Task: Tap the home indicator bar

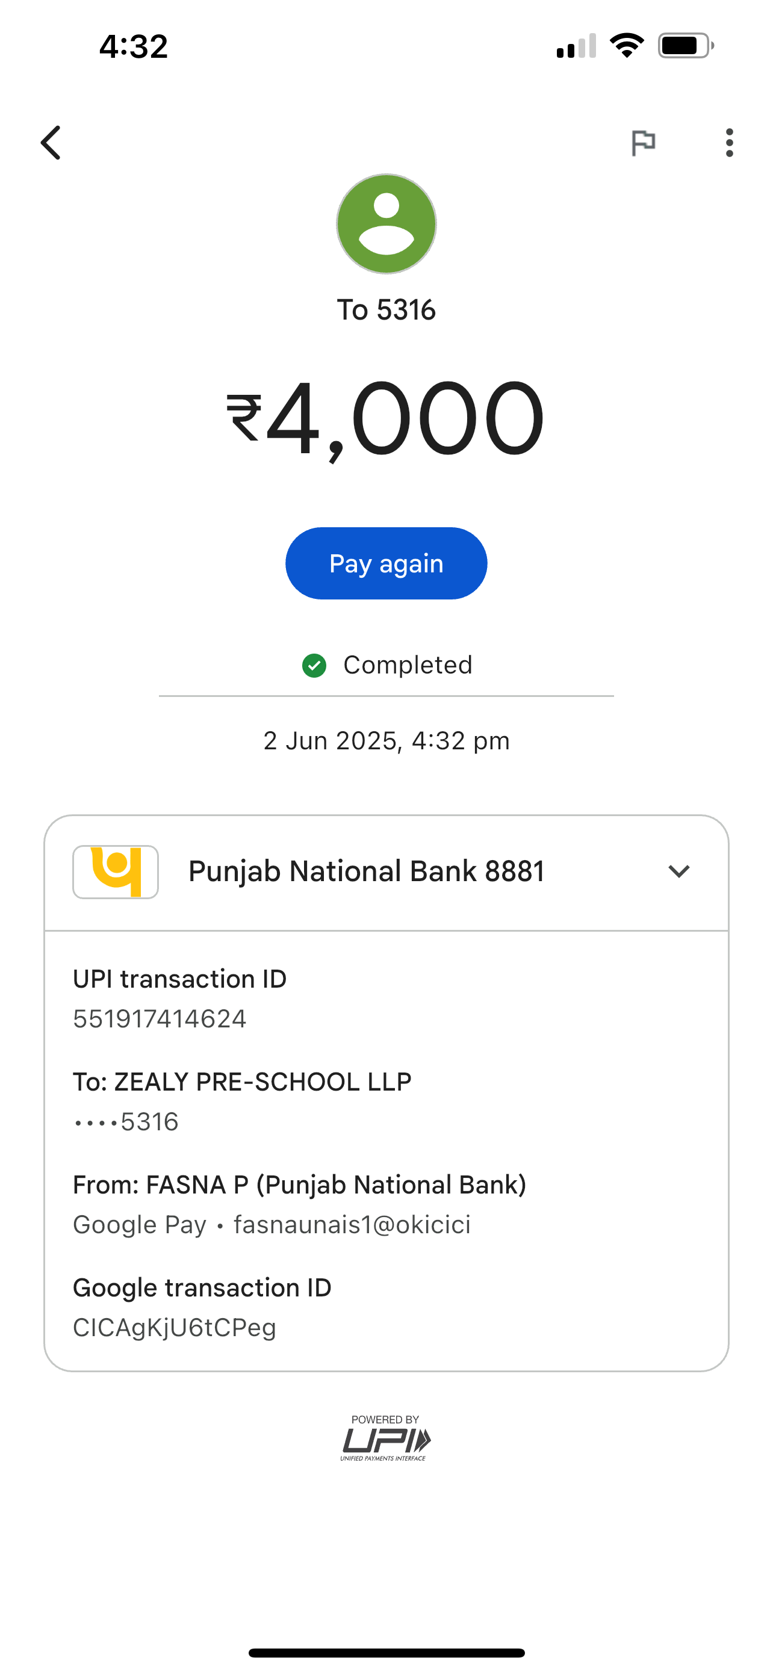Action: point(386,1653)
